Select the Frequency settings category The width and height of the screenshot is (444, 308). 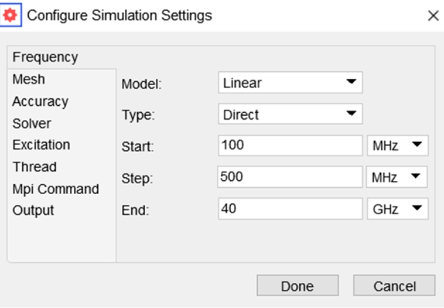pos(45,58)
